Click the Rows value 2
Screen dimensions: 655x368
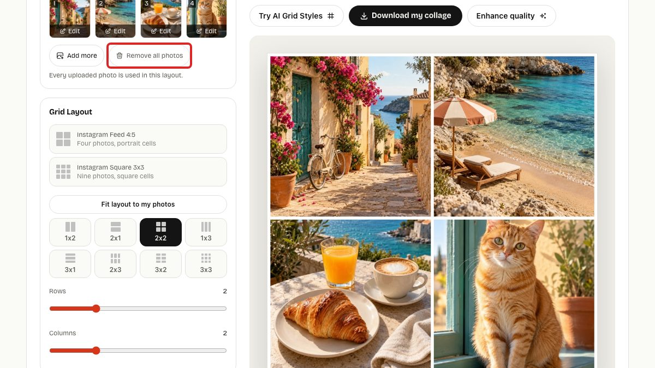click(x=225, y=291)
